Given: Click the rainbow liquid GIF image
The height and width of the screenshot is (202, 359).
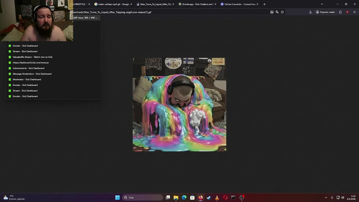Looking at the screenshot, I should pos(179,105).
